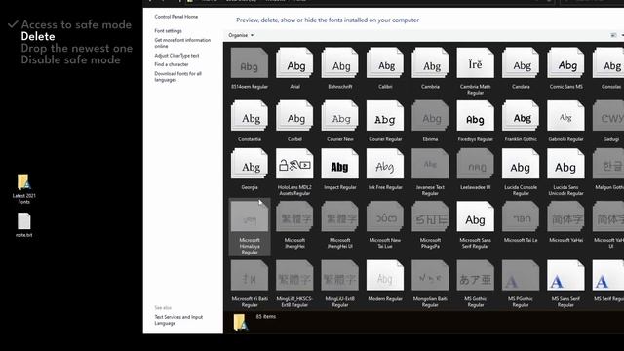Image resolution: width=624 pixels, height=351 pixels.
Task: Select the HoloLens MDL2 Assets Regular font
Action: pyautogui.click(x=294, y=164)
